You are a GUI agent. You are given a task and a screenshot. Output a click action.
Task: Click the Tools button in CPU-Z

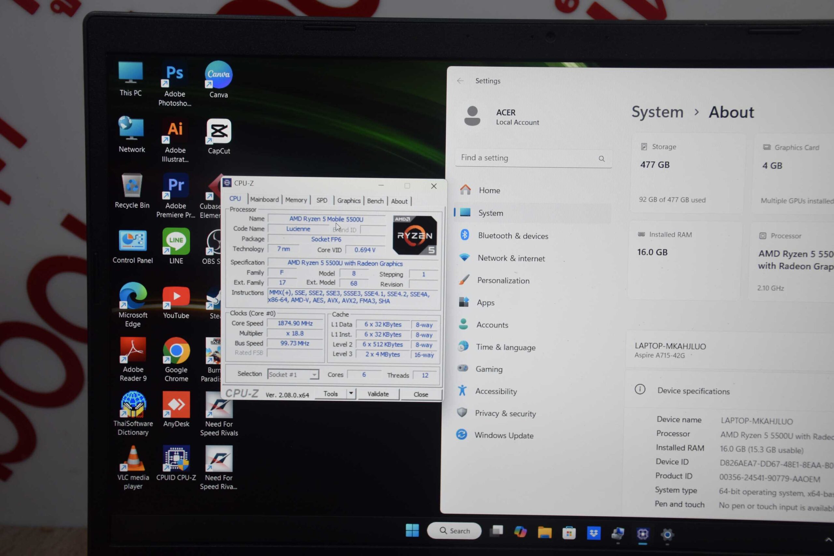coord(330,393)
